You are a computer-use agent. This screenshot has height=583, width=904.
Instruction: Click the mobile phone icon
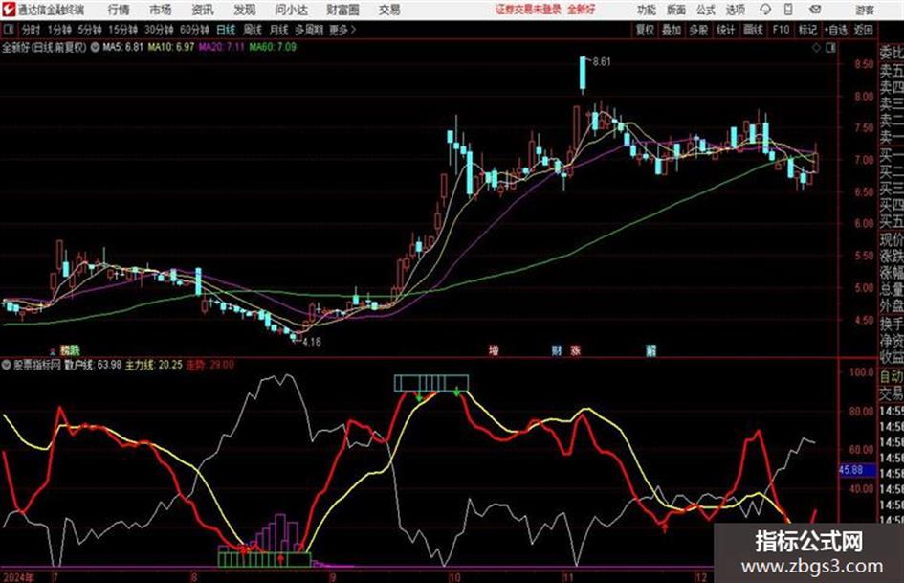click(788, 10)
